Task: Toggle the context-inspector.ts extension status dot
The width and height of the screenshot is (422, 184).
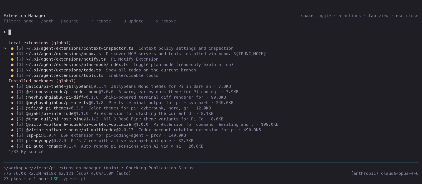Action: coord(12,49)
